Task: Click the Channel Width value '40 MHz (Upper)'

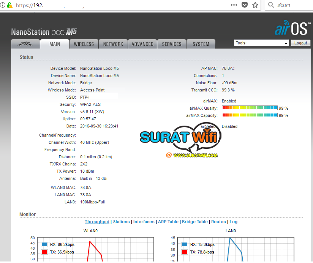Action: pyautogui.click(x=95, y=142)
